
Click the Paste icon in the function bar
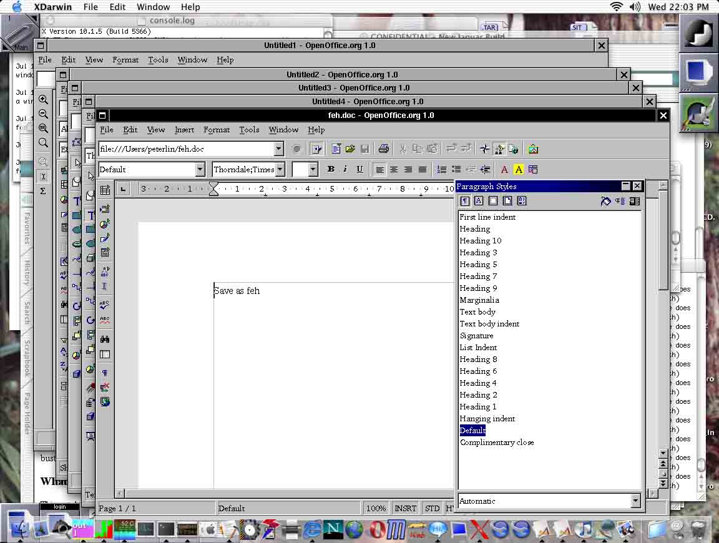click(432, 149)
